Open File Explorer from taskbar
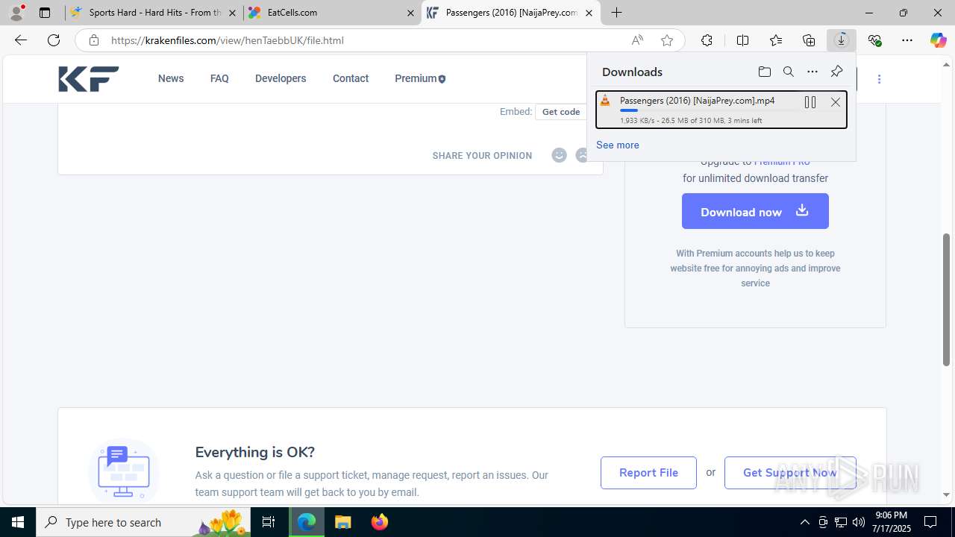This screenshot has width=955, height=537. tap(342, 522)
